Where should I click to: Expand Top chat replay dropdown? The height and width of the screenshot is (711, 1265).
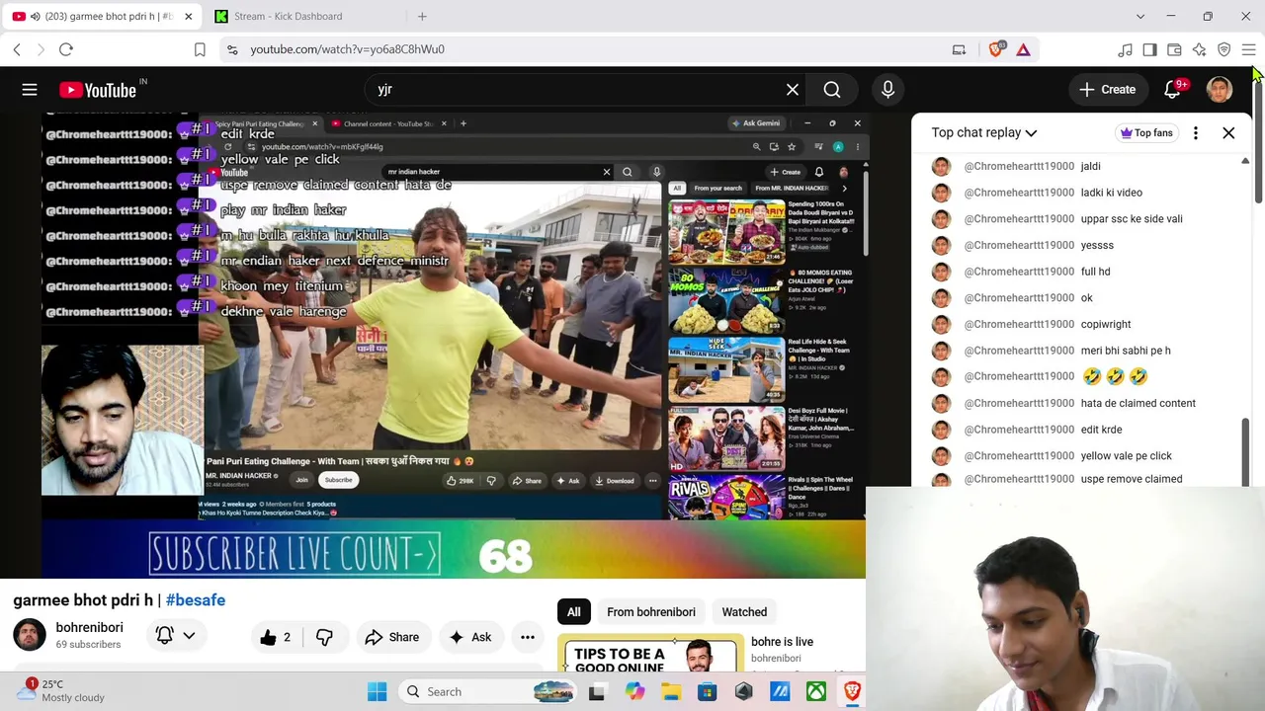984,132
